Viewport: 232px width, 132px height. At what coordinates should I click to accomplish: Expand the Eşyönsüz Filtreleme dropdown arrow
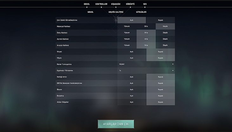[173, 70]
